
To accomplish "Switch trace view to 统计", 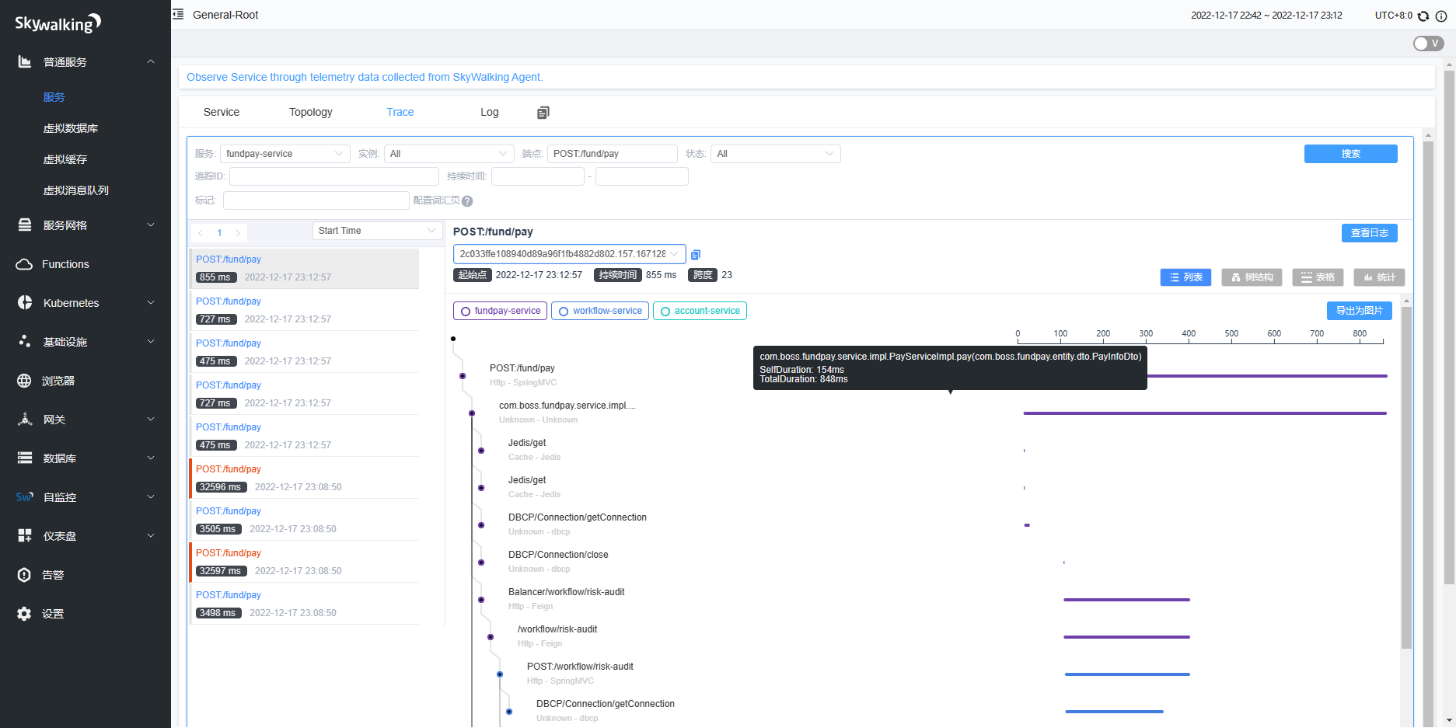I will (1379, 277).
